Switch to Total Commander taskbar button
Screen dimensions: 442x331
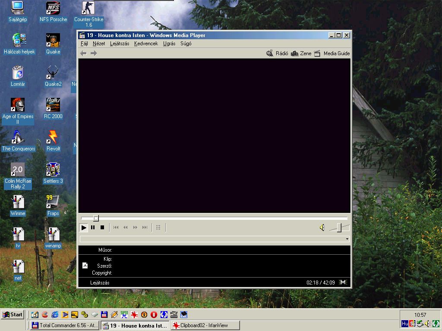point(65,325)
